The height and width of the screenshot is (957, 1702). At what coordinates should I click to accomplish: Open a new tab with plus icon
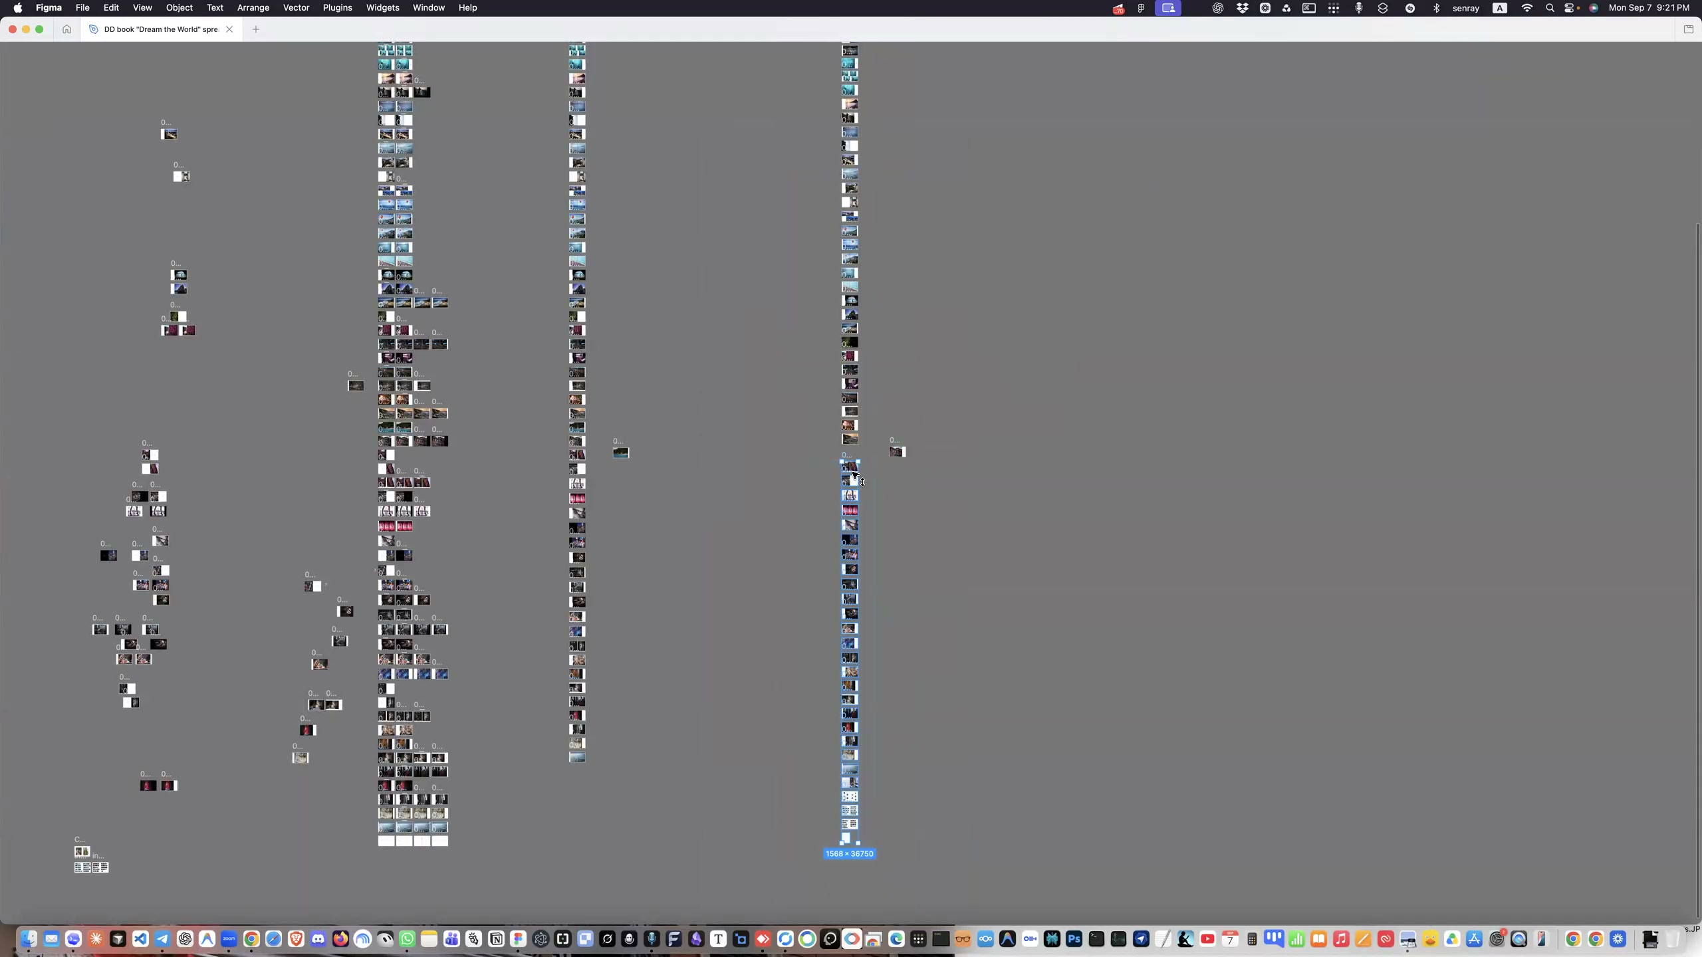(x=256, y=29)
